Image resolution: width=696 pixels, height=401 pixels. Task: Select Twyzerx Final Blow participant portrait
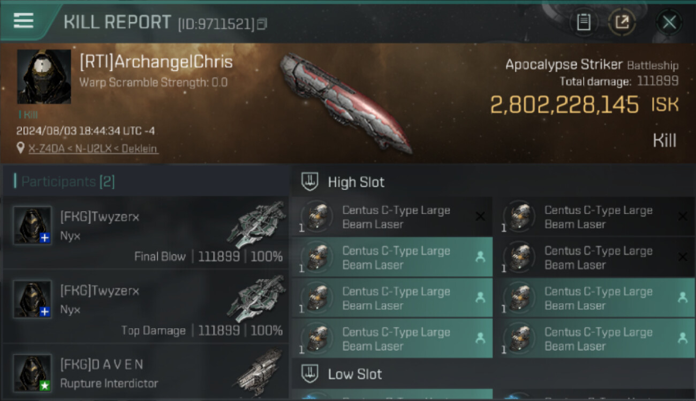pos(33,226)
